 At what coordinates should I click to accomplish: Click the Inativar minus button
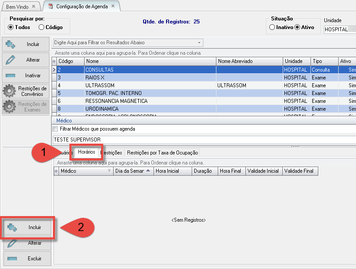coord(26,75)
